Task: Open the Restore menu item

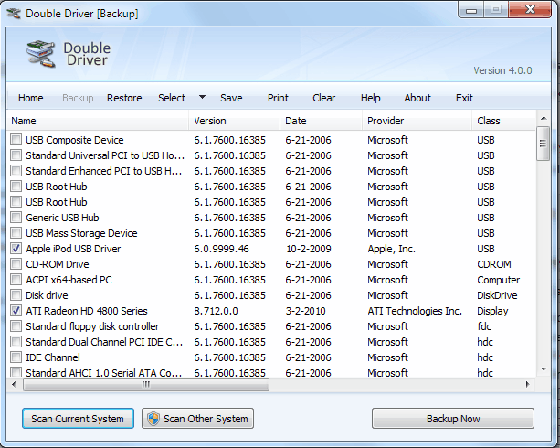Action: [124, 98]
